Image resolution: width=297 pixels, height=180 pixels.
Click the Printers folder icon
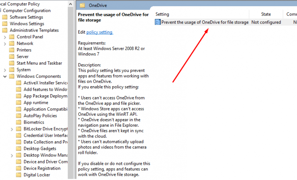click(12, 50)
